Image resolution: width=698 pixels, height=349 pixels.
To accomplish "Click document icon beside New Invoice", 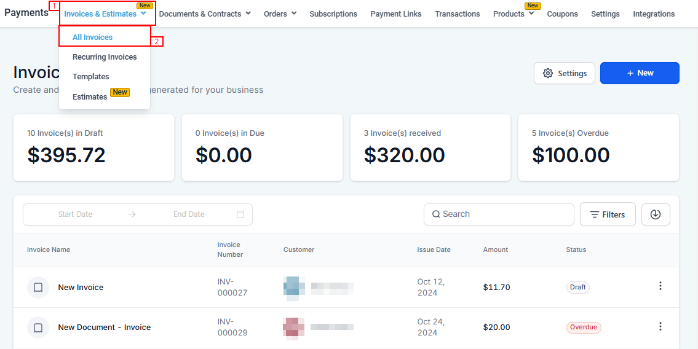I will (x=38, y=288).
